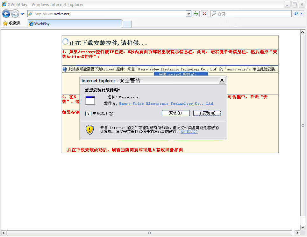
Task: Close the security warning dialog
Action: pos(222,81)
